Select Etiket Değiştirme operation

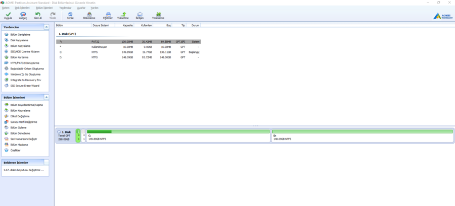[20, 116]
